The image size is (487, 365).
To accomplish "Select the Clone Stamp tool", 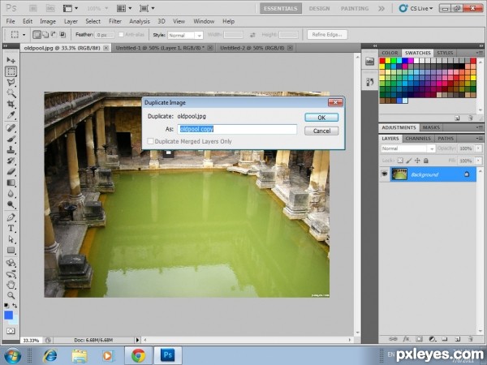I will (x=11, y=150).
